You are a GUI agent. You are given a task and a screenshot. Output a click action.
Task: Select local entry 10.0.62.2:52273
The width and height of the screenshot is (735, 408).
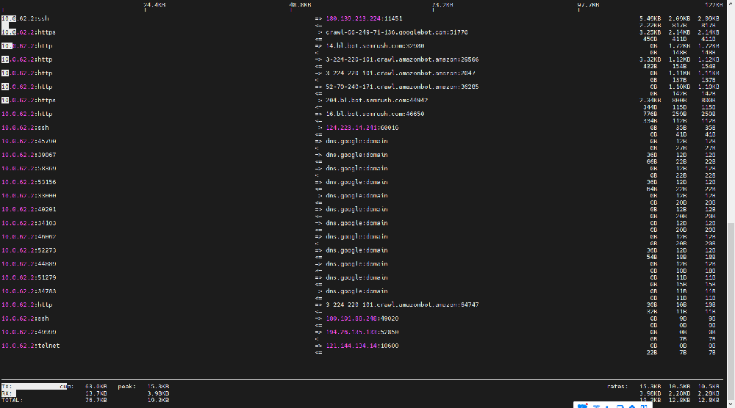point(29,250)
